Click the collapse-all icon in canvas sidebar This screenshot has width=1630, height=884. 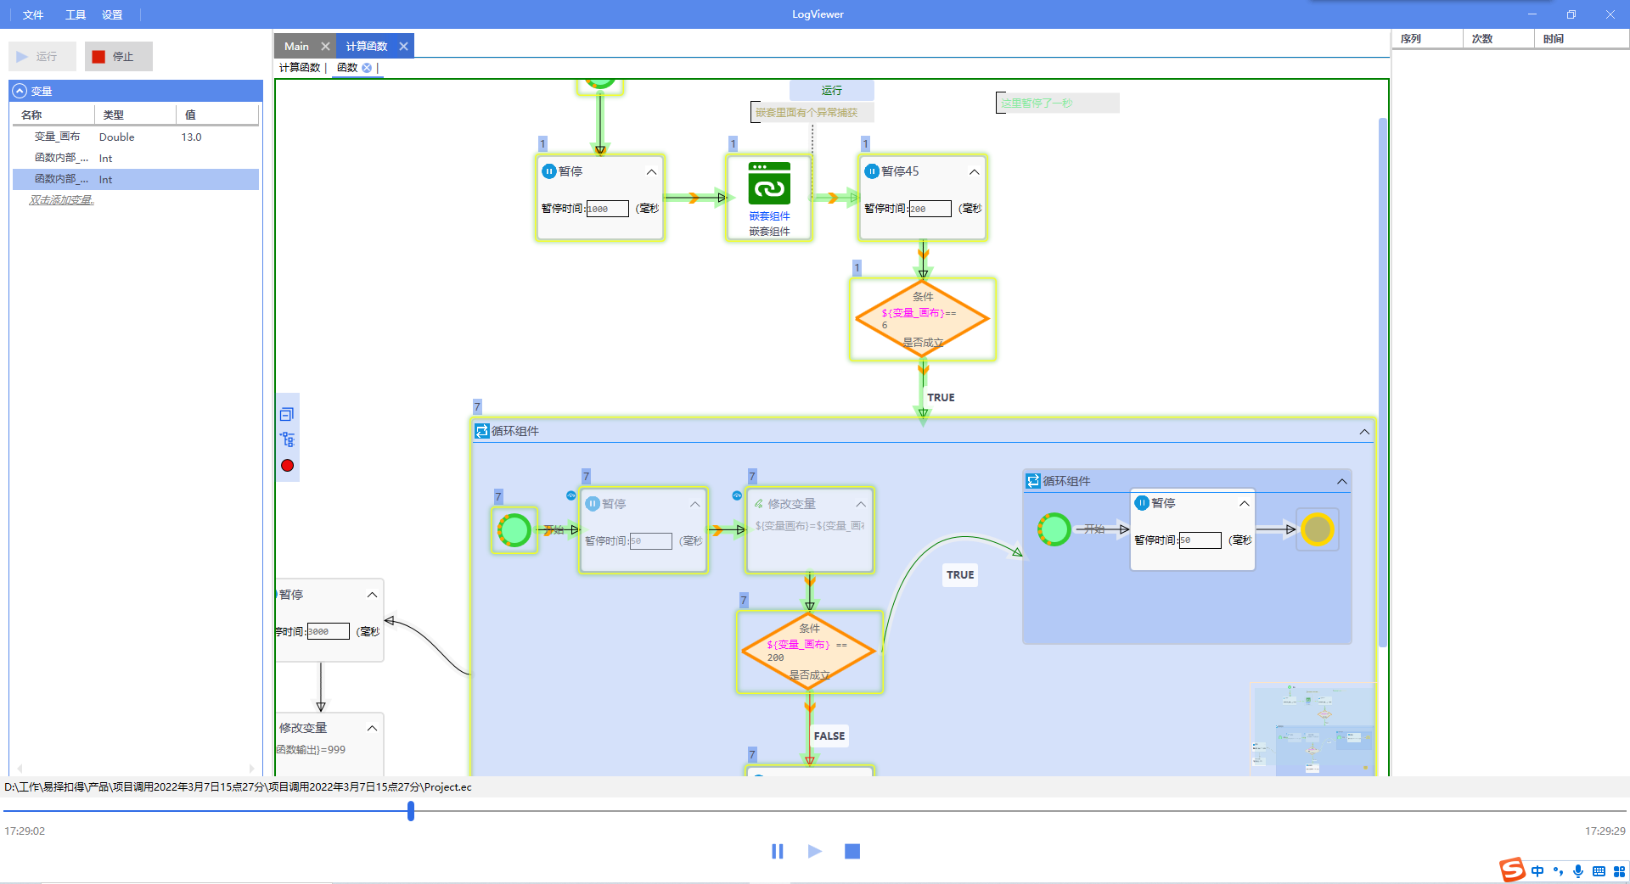(287, 414)
